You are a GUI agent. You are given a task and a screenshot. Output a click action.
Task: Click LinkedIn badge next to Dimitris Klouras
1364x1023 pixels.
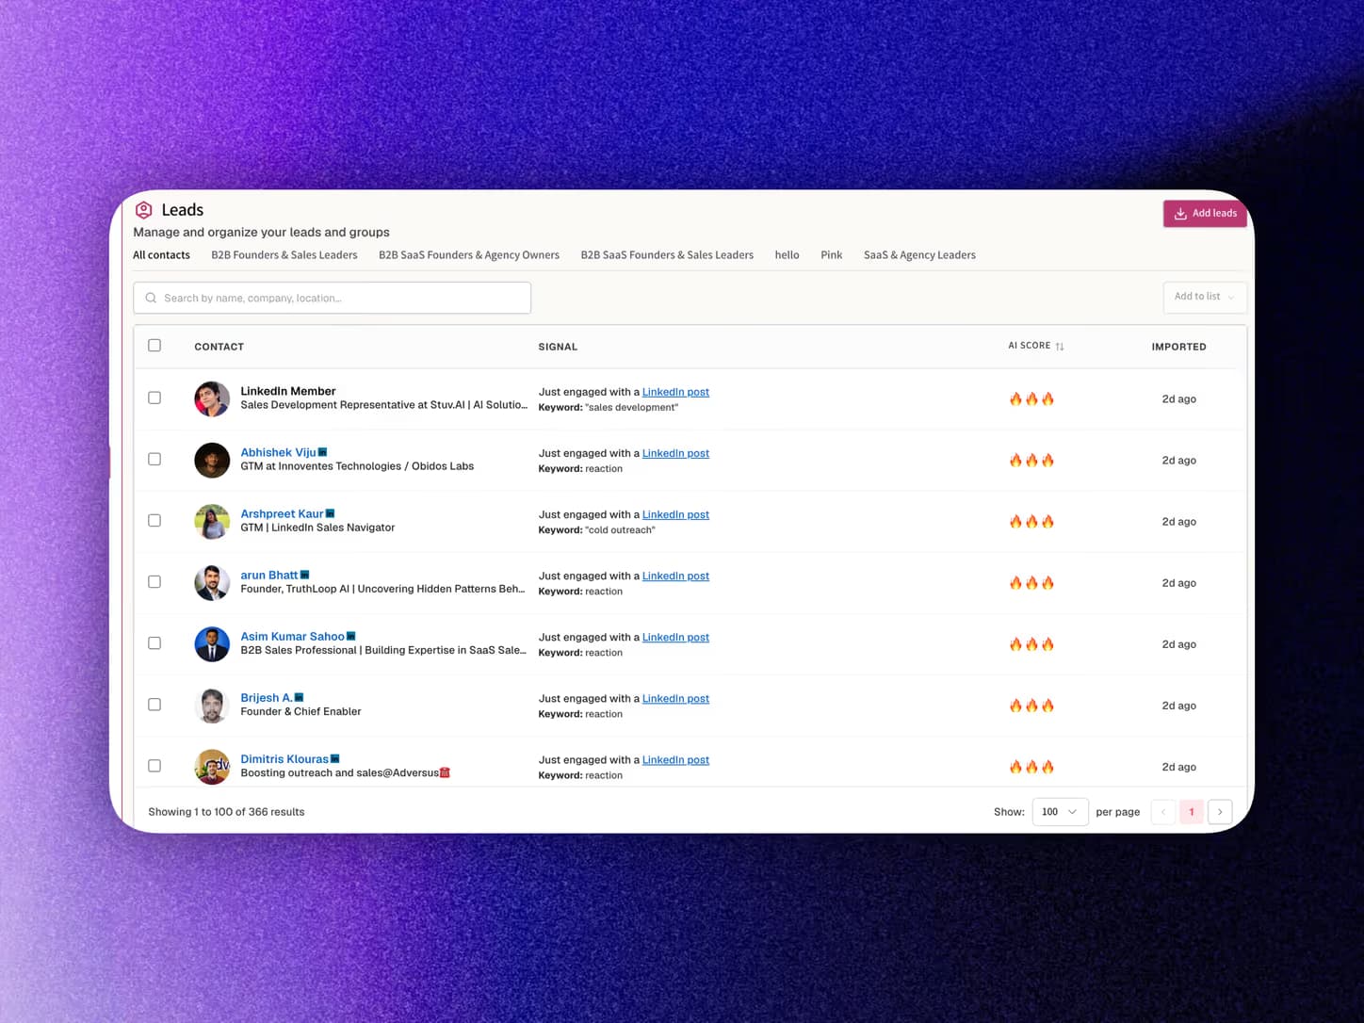click(x=334, y=758)
